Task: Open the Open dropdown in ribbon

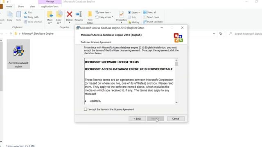Action: [134, 13]
